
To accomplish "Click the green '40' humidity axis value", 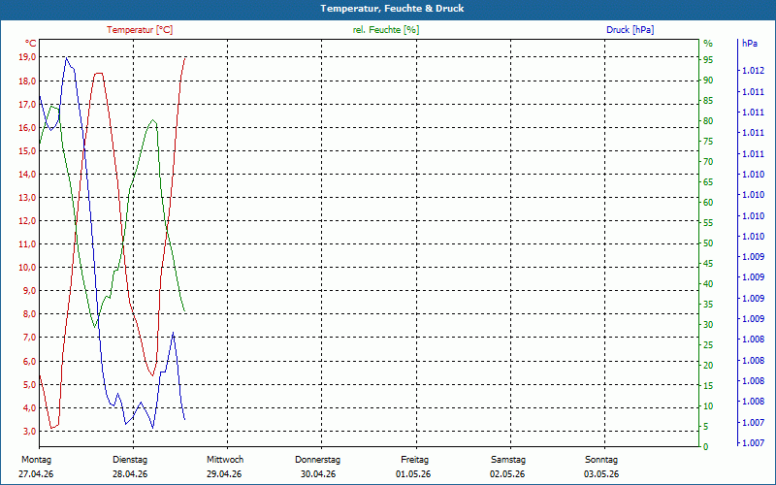I will pyautogui.click(x=708, y=284).
